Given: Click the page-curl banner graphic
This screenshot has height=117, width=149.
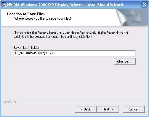Looking at the screenshot, I should coord(132,17).
